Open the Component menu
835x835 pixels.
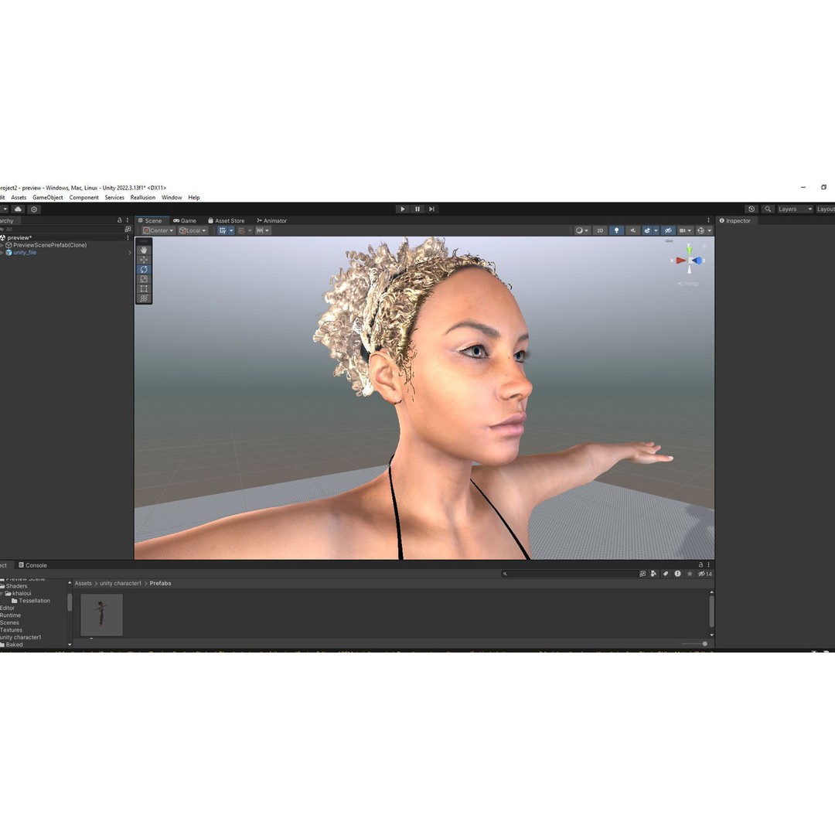83,198
